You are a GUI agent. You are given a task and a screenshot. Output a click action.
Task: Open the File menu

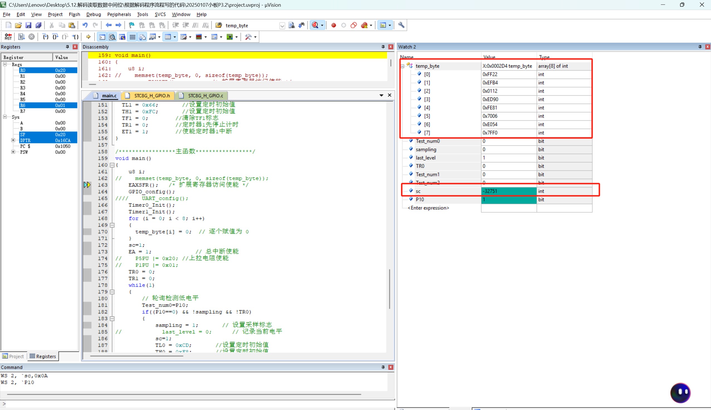(6, 14)
